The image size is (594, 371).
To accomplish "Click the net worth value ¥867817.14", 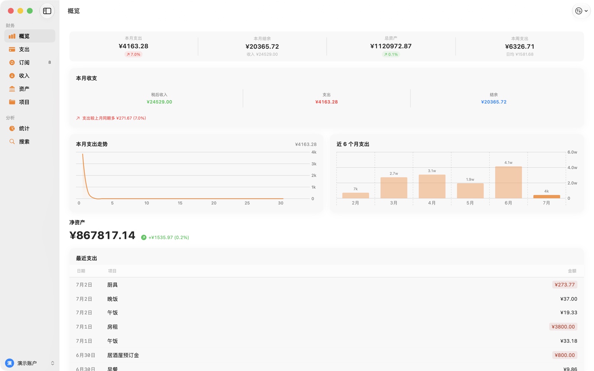I will (102, 235).
